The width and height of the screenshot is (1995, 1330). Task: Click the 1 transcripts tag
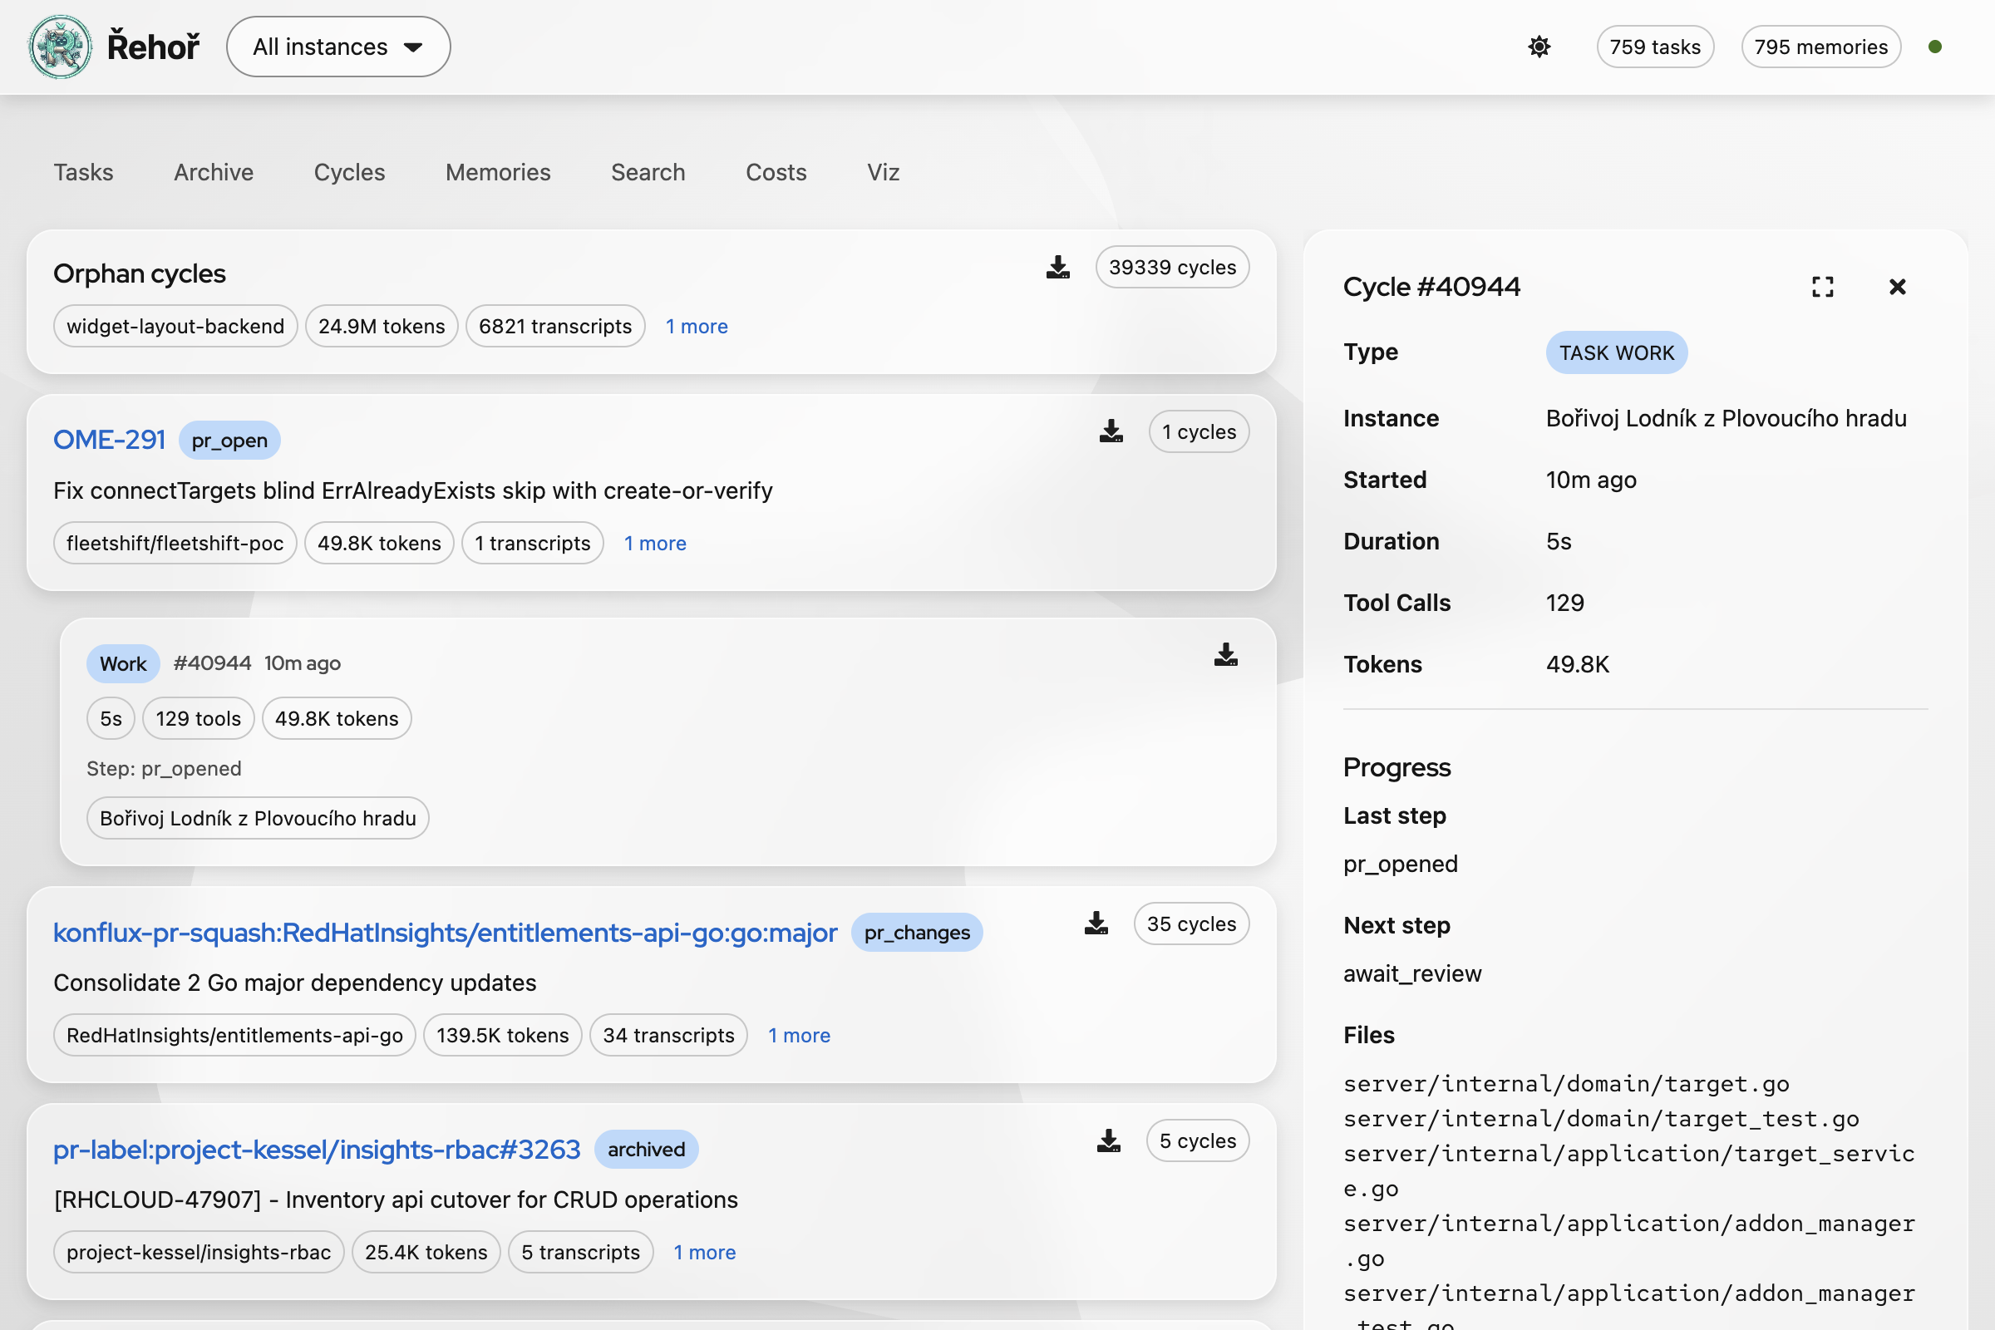pyautogui.click(x=533, y=544)
